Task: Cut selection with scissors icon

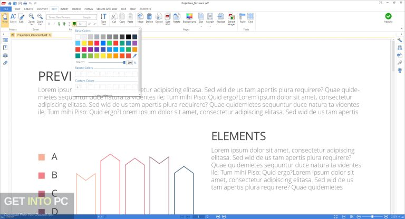Action: pos(114,18)
